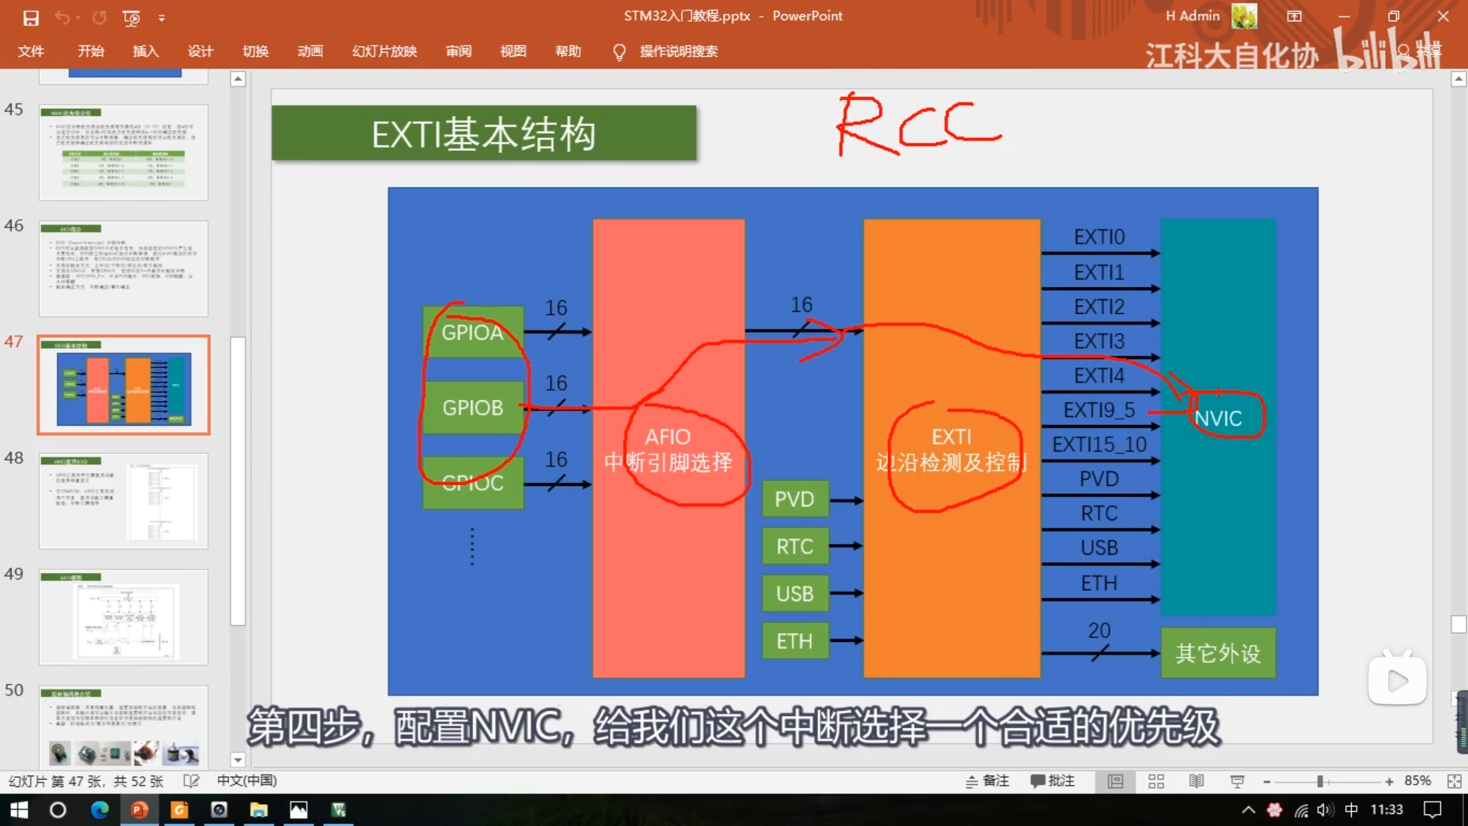
Task: Open spell check icon in status bar
Action: click(191, 781)
